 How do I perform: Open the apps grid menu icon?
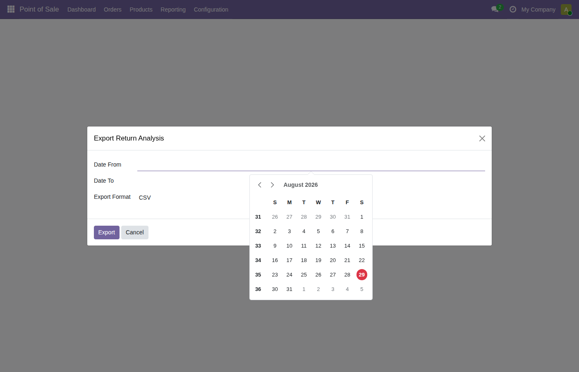click(11, 9)
